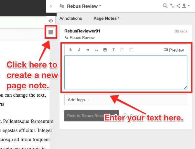Toggle the markdown Preview mode

(x=174, y=50)
